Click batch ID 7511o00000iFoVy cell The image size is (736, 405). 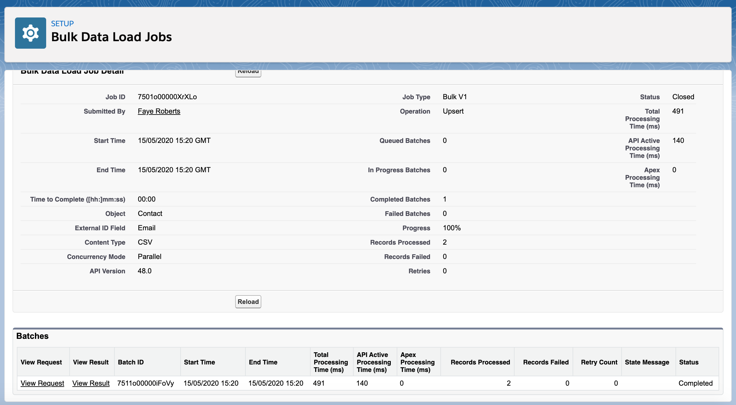[x=145, y=383]
